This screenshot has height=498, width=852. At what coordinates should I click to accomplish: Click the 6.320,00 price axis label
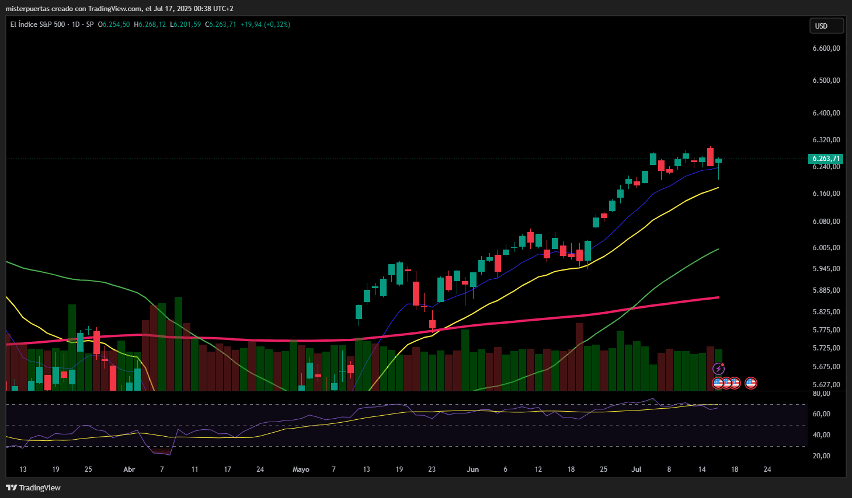point(826,140)
